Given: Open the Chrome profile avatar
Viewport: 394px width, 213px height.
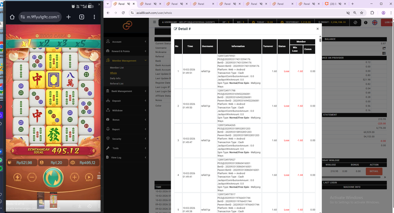Looking at the screenshot, I should click(x=384, y=13).
